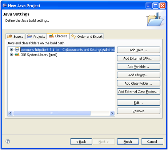This screenshot has height=150, width=168.
Task: Click the scroll right arrow of list
Action: 112,113
